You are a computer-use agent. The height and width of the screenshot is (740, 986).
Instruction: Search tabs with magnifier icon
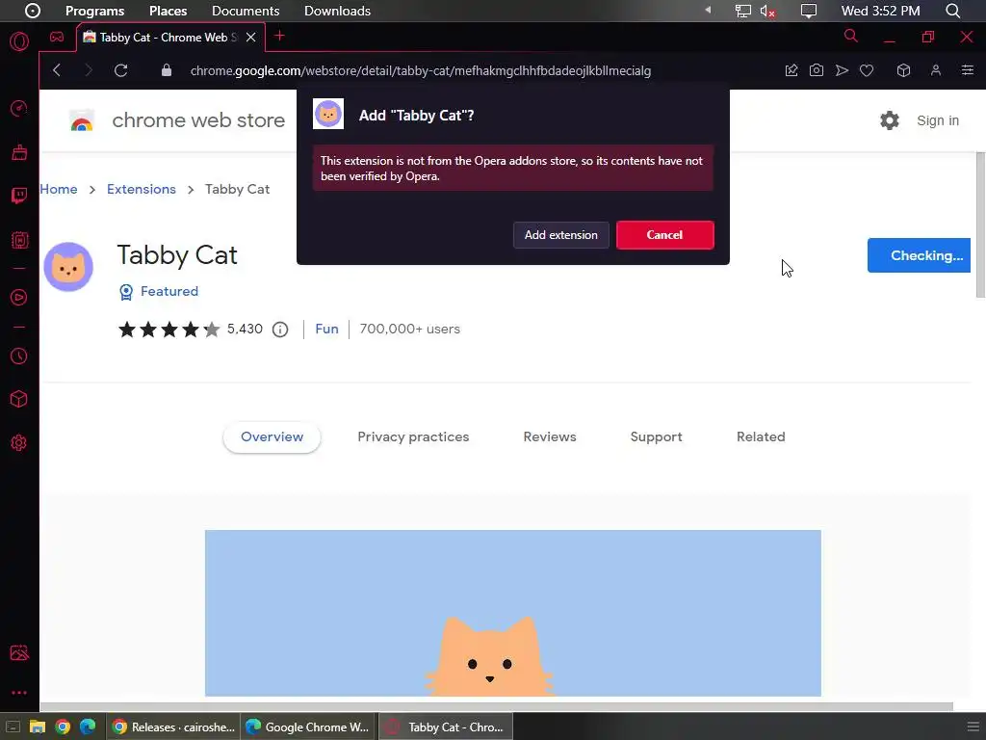pyautogui.click(x=851, y=36)
